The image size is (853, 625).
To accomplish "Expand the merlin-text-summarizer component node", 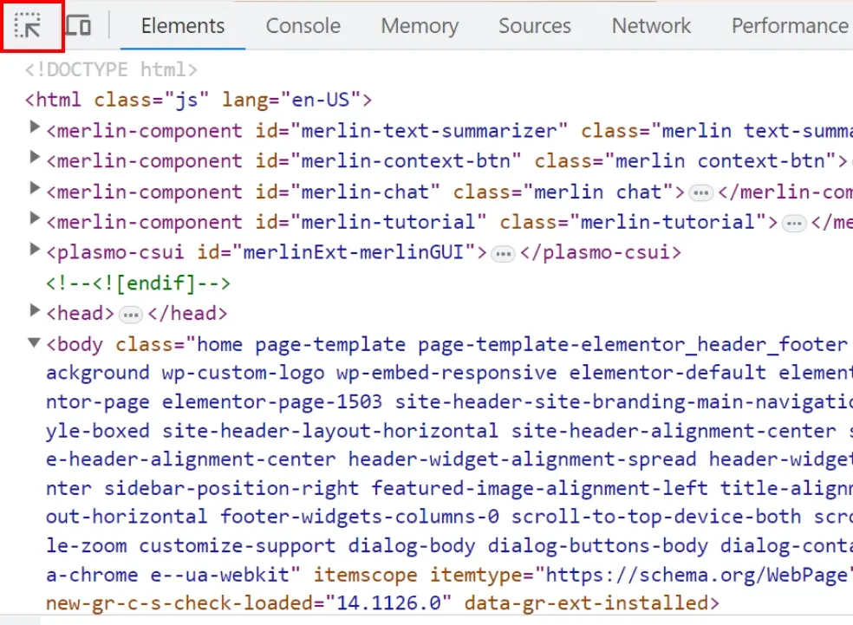I will [x=35, y=127].
